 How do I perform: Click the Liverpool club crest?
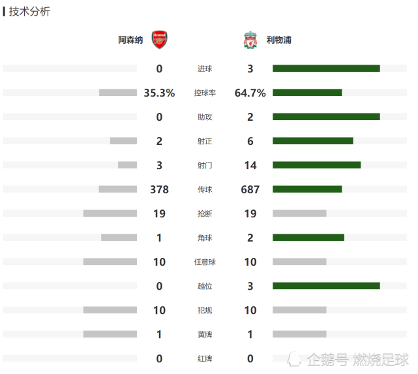pos(250,40)
